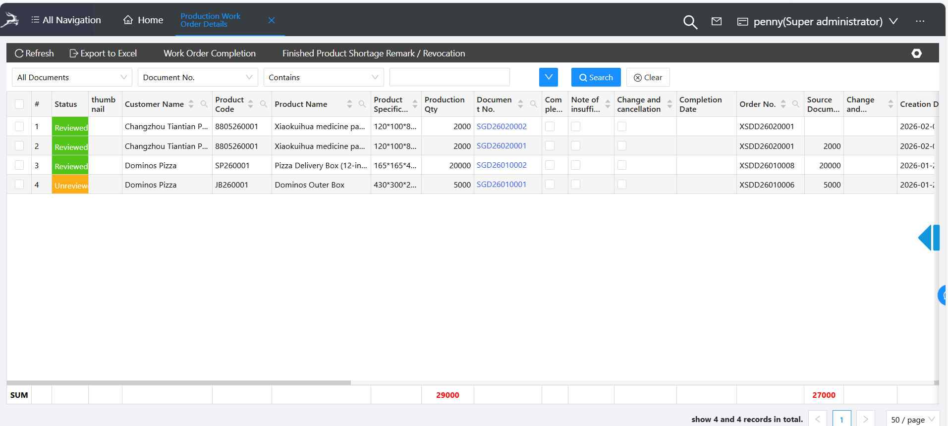The image size is (948, 426).
Task: Open the All Documents dropdown
Action: click(x=72, y=78)
